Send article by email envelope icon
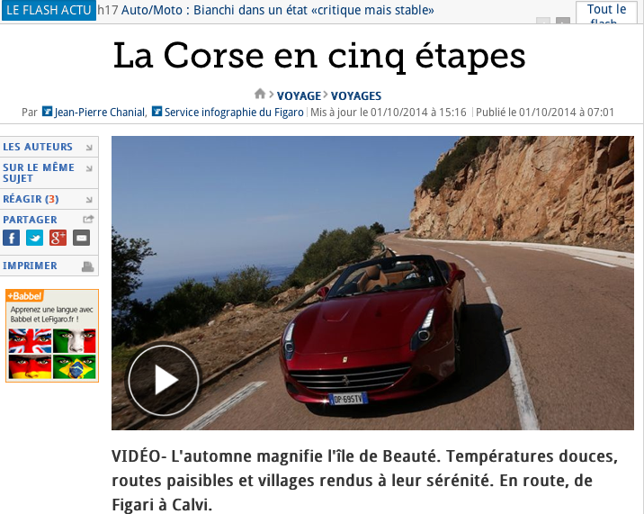This screenshot has height=514, width=644. pyautogui.click(x=81, y=238)
